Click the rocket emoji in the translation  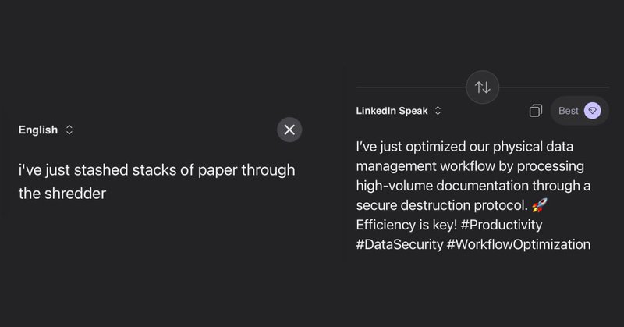coord(537,206)
